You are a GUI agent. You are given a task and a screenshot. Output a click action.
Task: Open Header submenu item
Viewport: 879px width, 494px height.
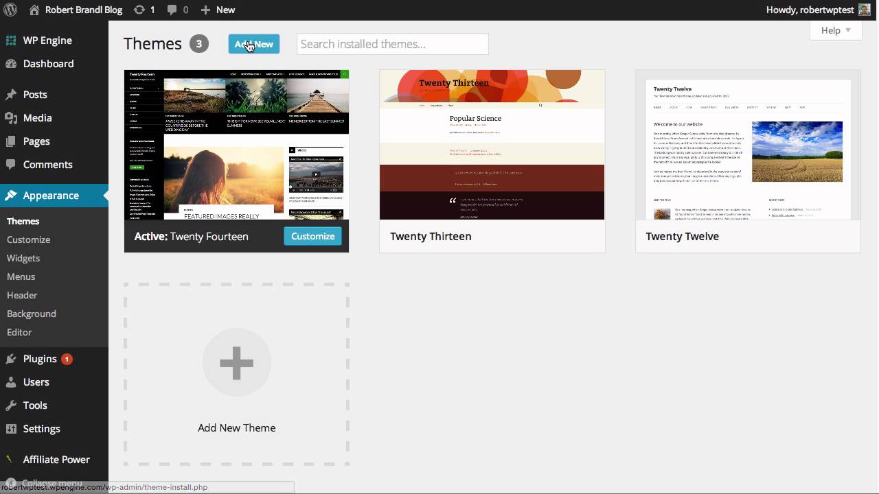(x=22, y=295)
